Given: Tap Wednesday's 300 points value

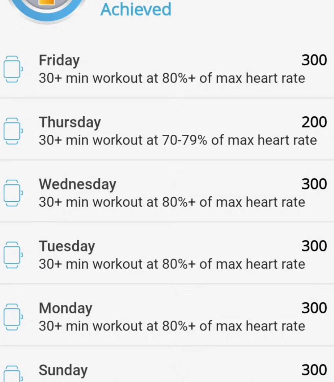Looking at the screenshot, I should (314, 184).
